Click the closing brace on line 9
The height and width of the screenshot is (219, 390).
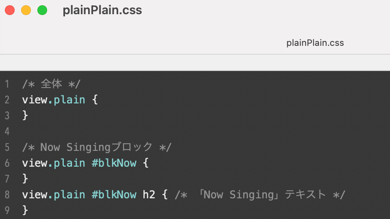point(25,210)
